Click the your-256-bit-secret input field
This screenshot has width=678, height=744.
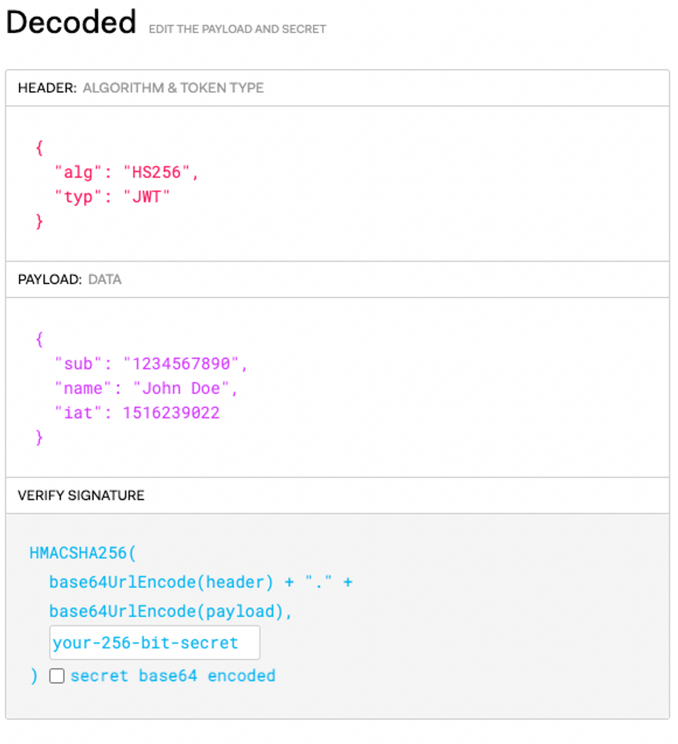pos(155,643)
